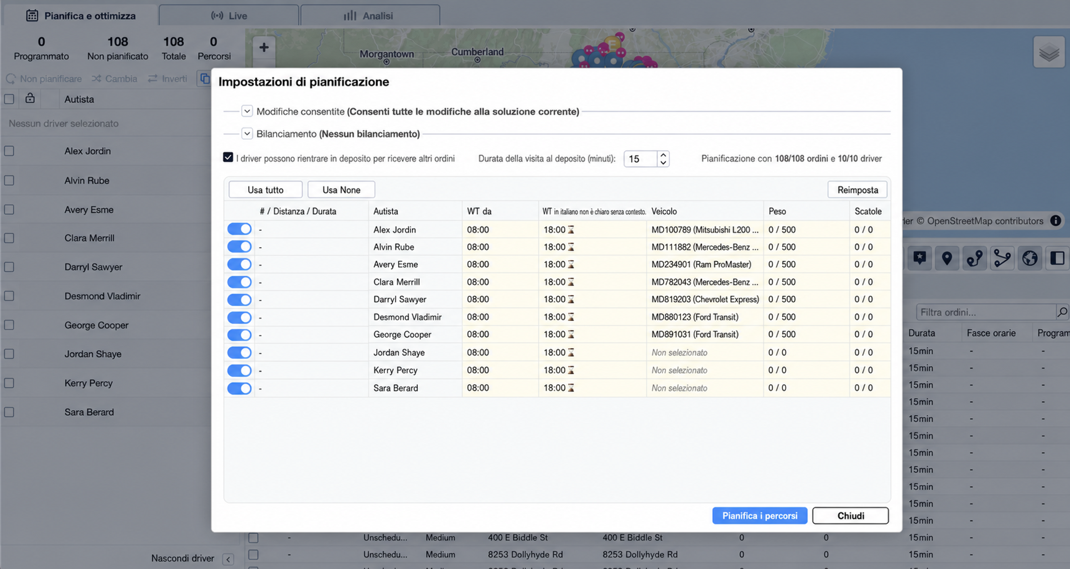The height and width of the screenshot is (569, 1070).
Task: Increase depot visit duration with up arrow
Action: 663,155
